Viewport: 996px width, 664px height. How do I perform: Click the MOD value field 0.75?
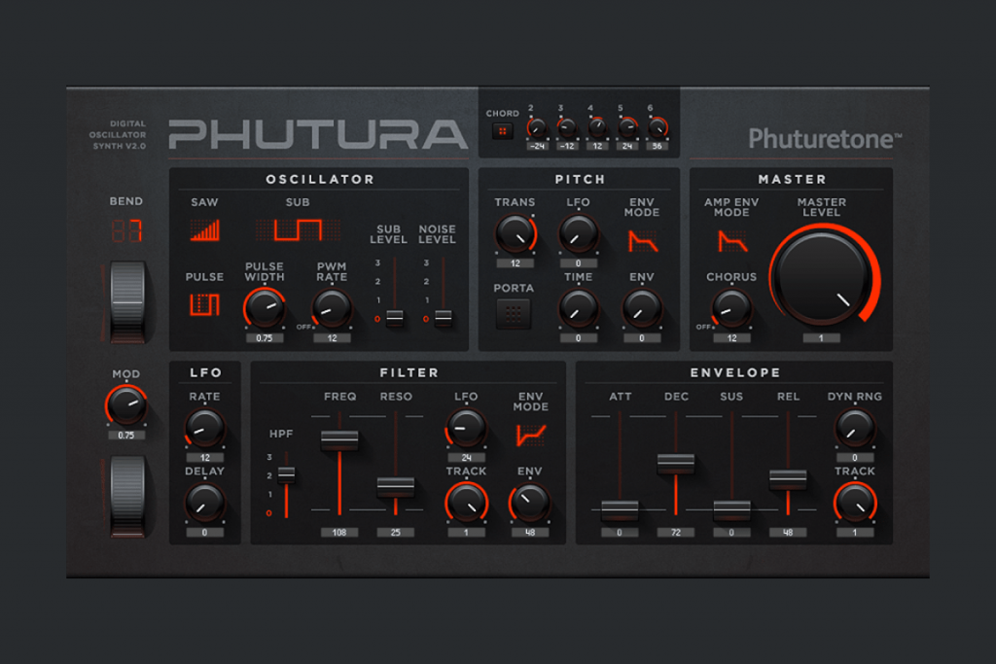click(125, 436)
